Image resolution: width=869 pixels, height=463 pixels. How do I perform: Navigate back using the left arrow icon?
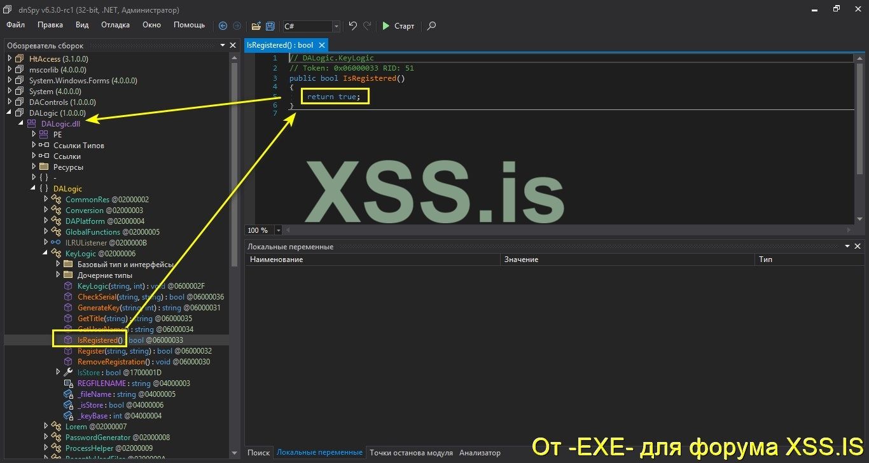click(x=222, y=25)
